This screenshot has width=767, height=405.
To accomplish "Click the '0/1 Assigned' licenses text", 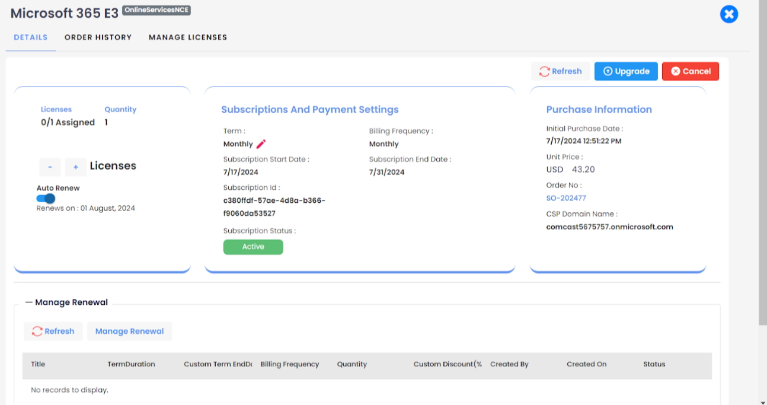I will point(68,122).
